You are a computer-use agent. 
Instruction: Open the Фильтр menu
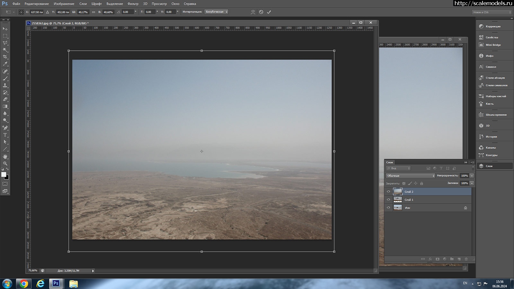point(133,4)
